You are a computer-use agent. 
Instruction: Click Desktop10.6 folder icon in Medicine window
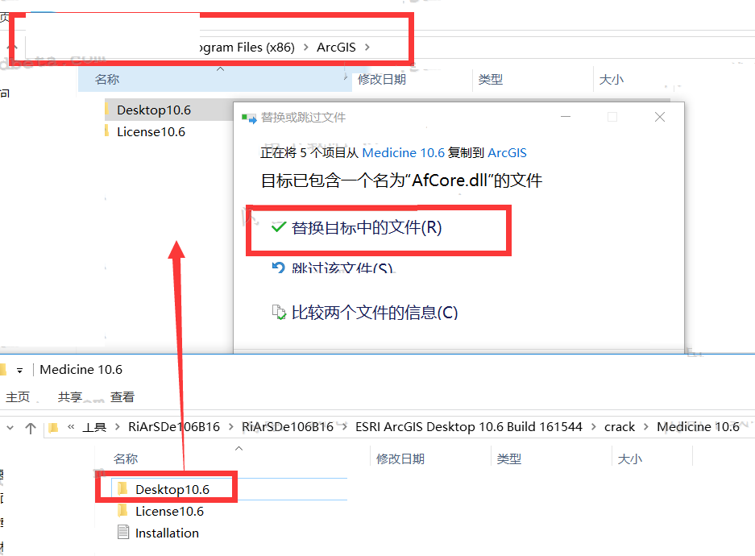point(122,488)
